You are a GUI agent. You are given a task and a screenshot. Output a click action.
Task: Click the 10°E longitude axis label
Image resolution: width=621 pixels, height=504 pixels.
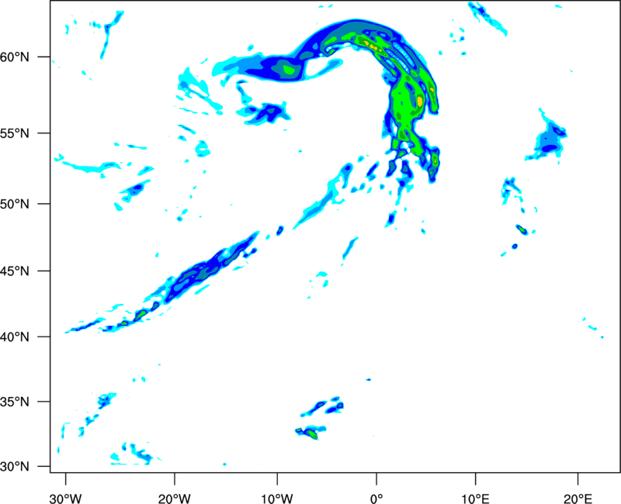tap(475, 499)
